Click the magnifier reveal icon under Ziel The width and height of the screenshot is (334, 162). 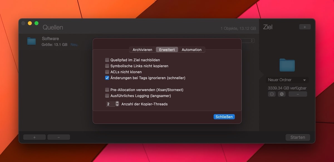pos(282,94)
